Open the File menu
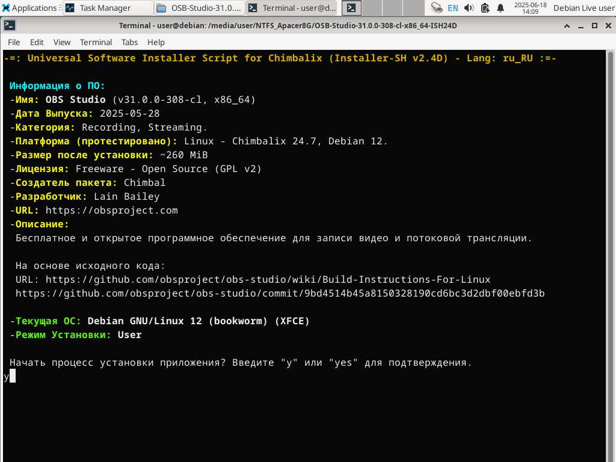 [14, 42]
